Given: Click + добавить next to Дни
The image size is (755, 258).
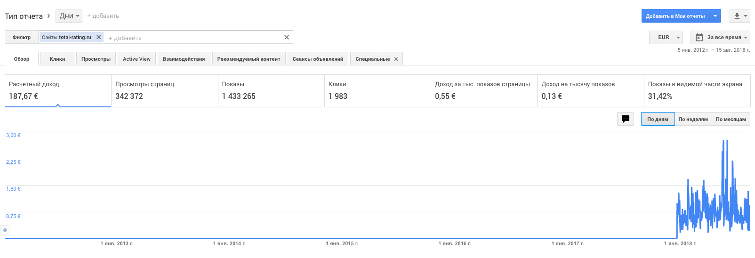Looking at the screenshot, I should [x=103, y=16].
